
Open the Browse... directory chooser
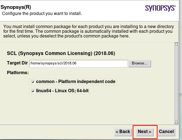pyautogui.click(x=140, y=63)
